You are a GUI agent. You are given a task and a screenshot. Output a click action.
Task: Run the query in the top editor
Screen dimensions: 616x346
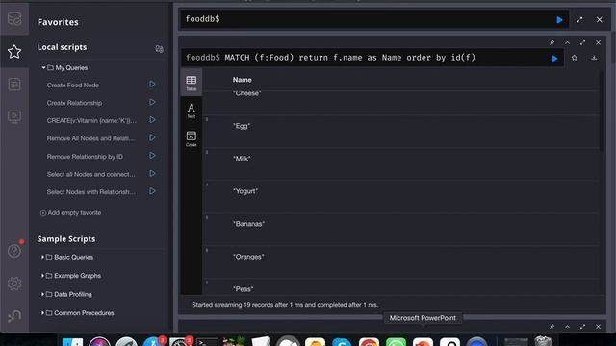pyautogui.click(x=559, y=20)
